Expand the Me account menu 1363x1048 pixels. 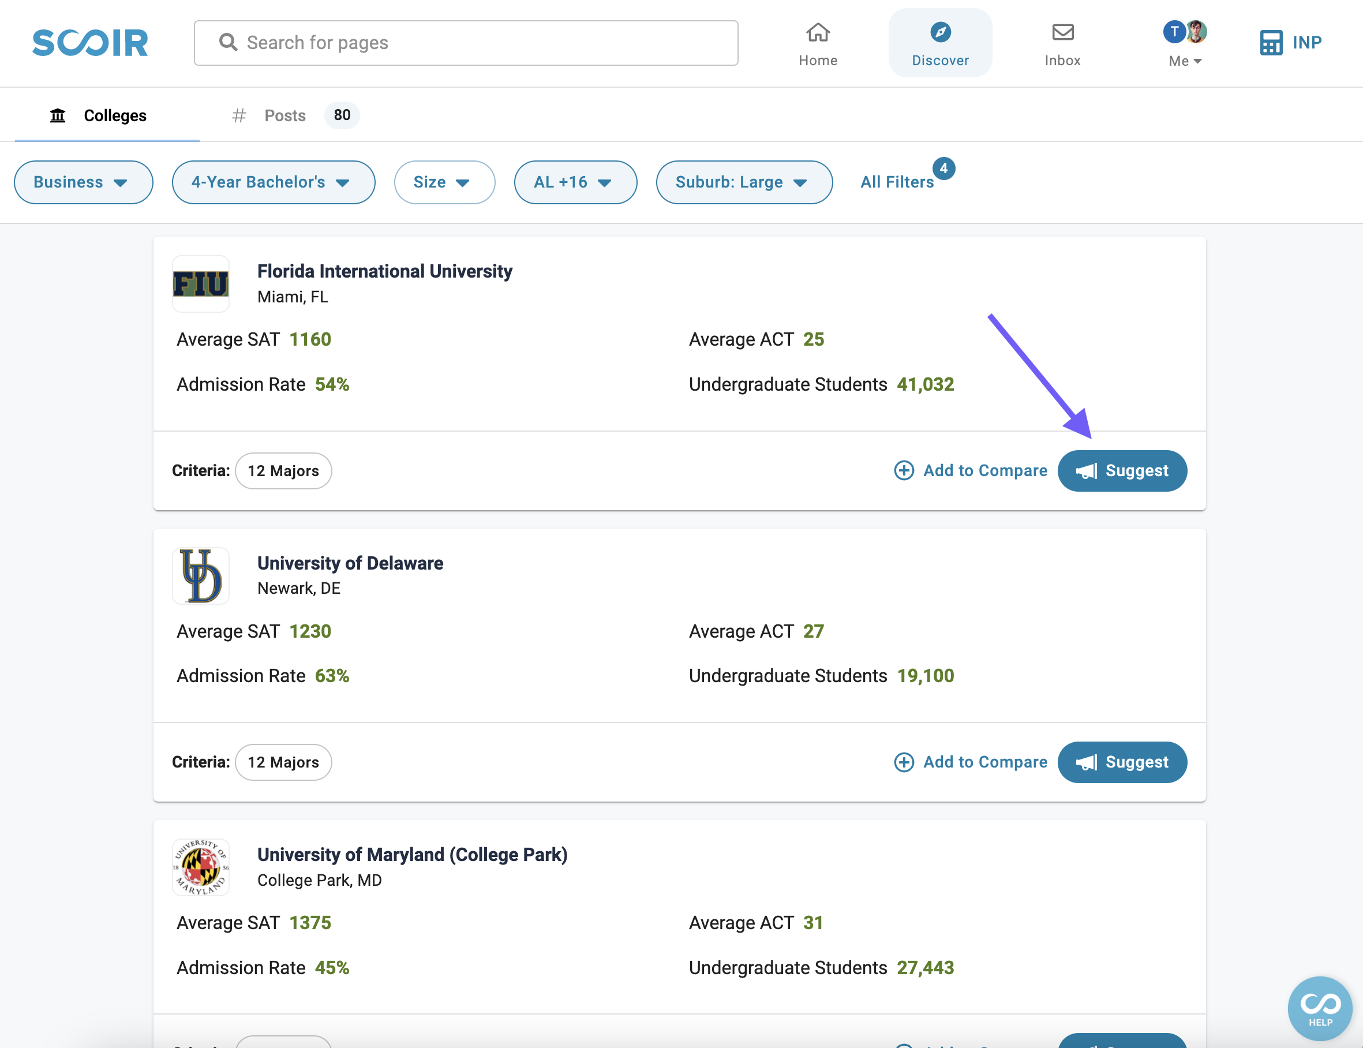tap(1185, 61)
